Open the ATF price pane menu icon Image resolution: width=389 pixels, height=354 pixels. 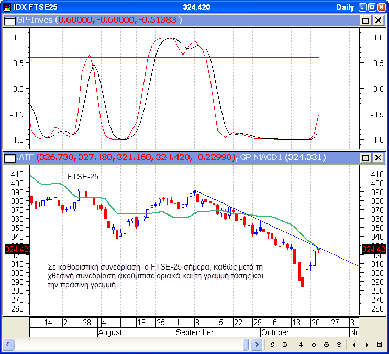click(9, 157)
